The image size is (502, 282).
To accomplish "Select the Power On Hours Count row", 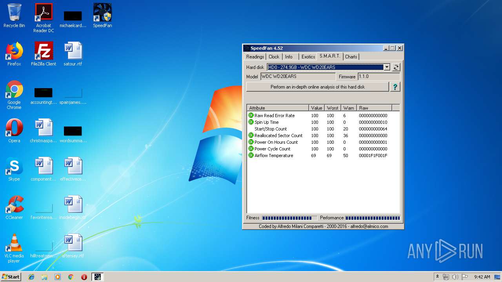I will pyautogui.click(x=323, y=142).
